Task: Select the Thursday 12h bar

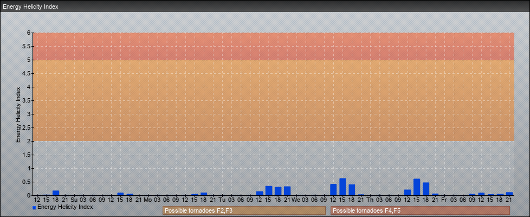Action: click(x=408, y=193)
